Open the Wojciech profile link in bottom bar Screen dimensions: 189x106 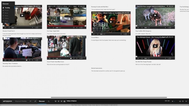pyautogui.click(x=21, y=101)
